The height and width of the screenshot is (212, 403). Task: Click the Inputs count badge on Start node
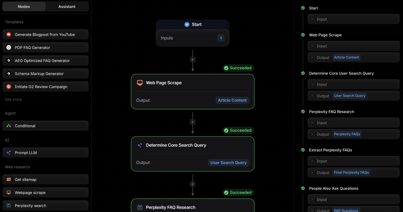coord(221,38)
